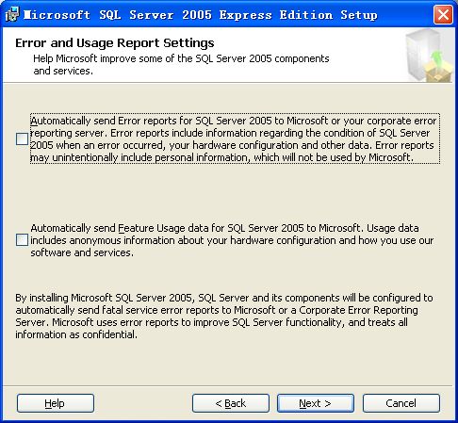Click the setup installer icon in title bar
This screenshot has width=458, height=423.
point(12,14)
